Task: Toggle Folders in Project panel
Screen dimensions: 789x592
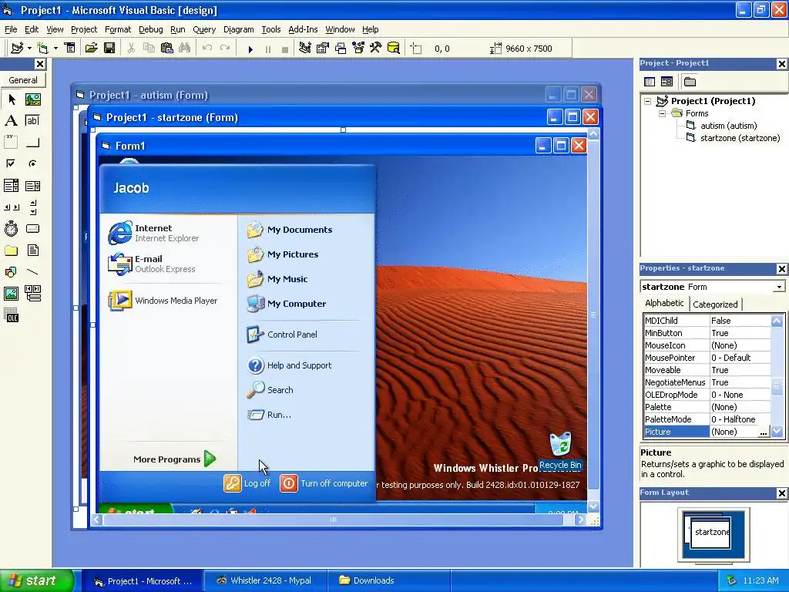Action: pos(690,82)
